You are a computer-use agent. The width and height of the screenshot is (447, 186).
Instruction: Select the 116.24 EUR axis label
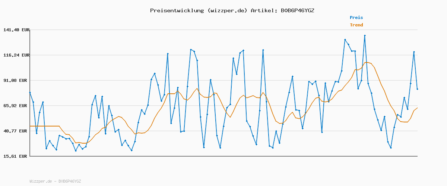tap(16, 55)
